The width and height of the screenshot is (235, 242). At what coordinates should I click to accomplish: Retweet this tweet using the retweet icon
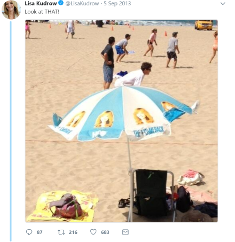coord(61,232)
